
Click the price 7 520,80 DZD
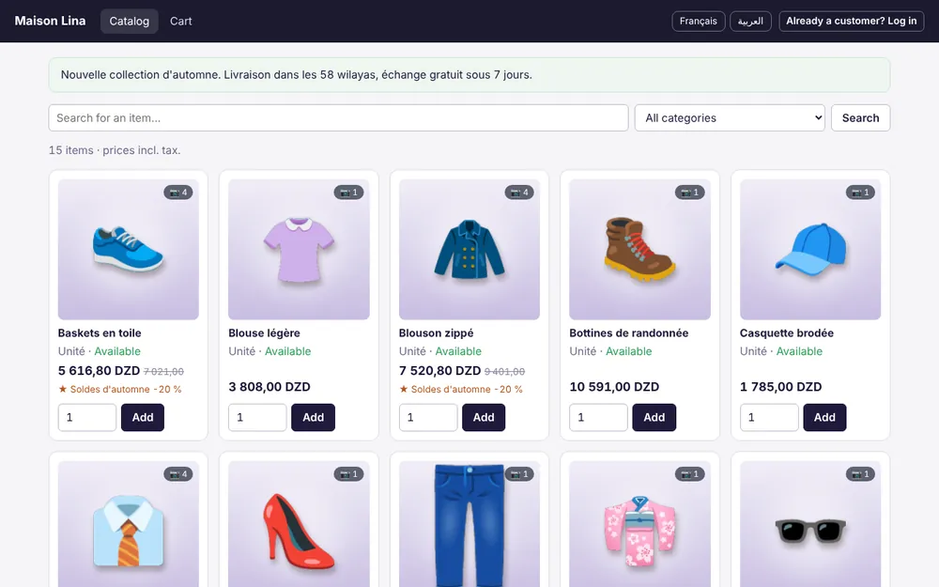pyautogui.click(x=439, y=371)
